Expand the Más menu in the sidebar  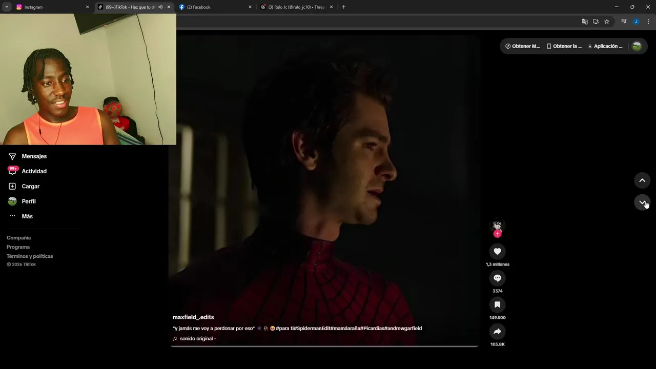coord(21,216)
